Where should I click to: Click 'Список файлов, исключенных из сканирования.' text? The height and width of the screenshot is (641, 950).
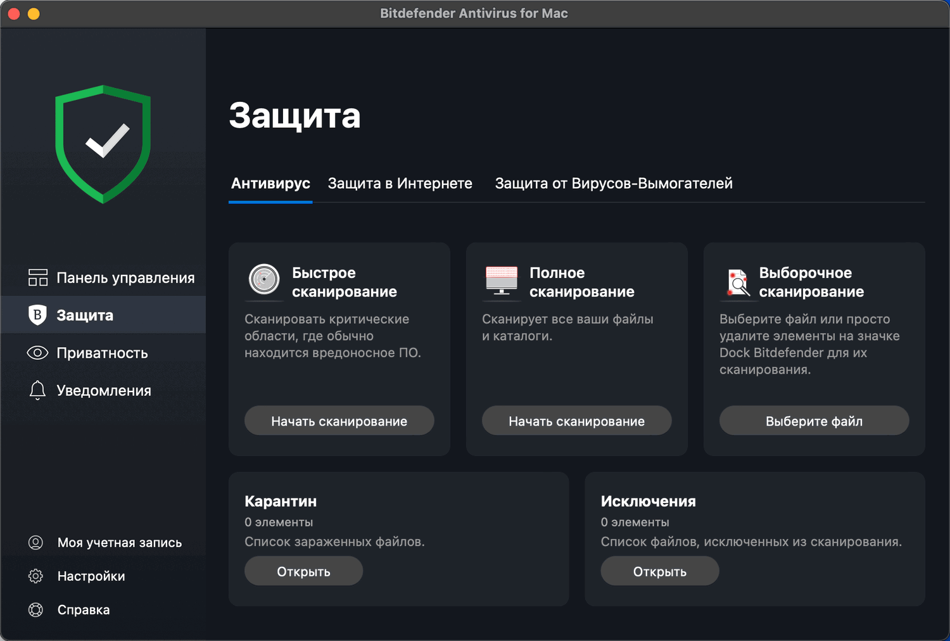(751, 542)
